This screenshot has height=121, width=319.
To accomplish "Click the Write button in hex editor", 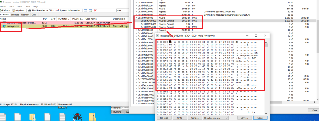I will pos(179,118).
